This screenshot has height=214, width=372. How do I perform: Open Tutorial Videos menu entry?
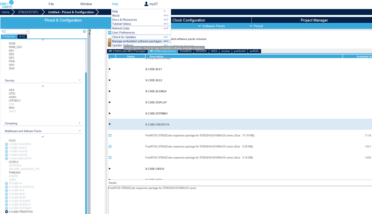tap(141, 24)
